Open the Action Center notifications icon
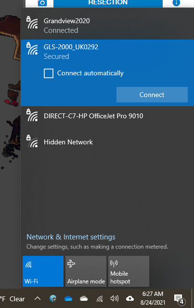Screen dimensions: 194x308 click(179, 299)
